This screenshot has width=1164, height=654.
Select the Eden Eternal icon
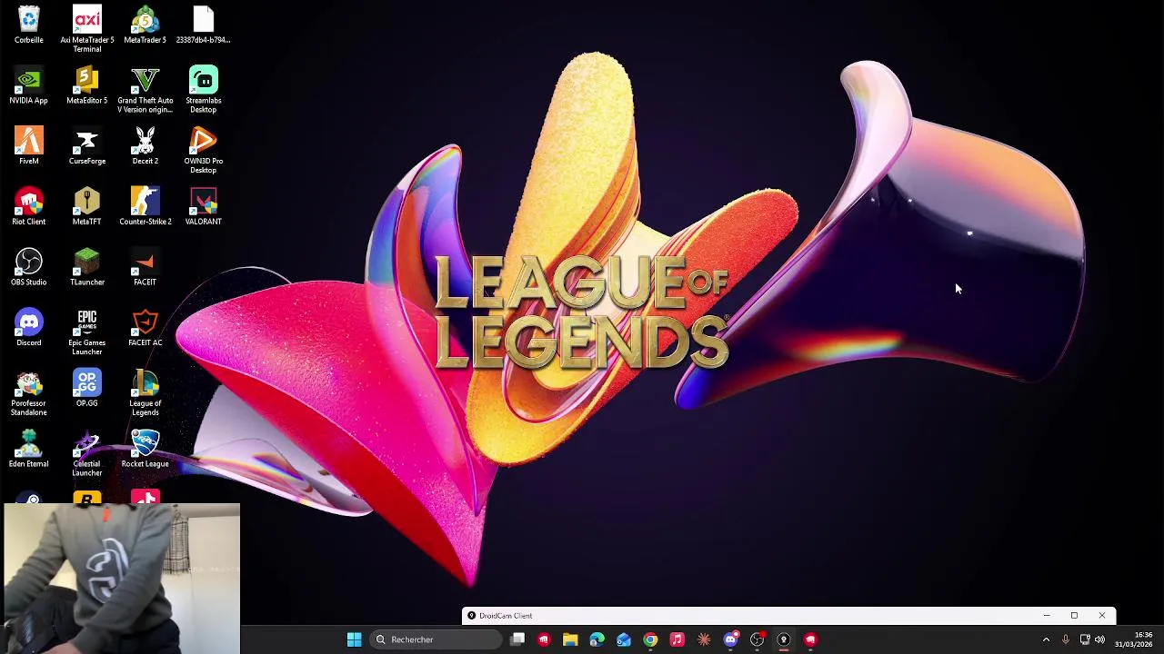click(x=29, y=449)
